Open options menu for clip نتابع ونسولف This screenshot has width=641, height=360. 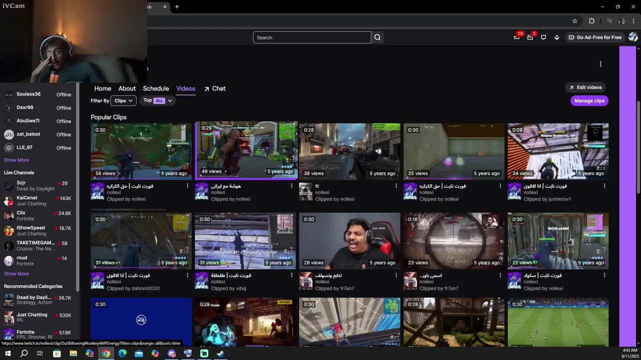click(396, 275)
